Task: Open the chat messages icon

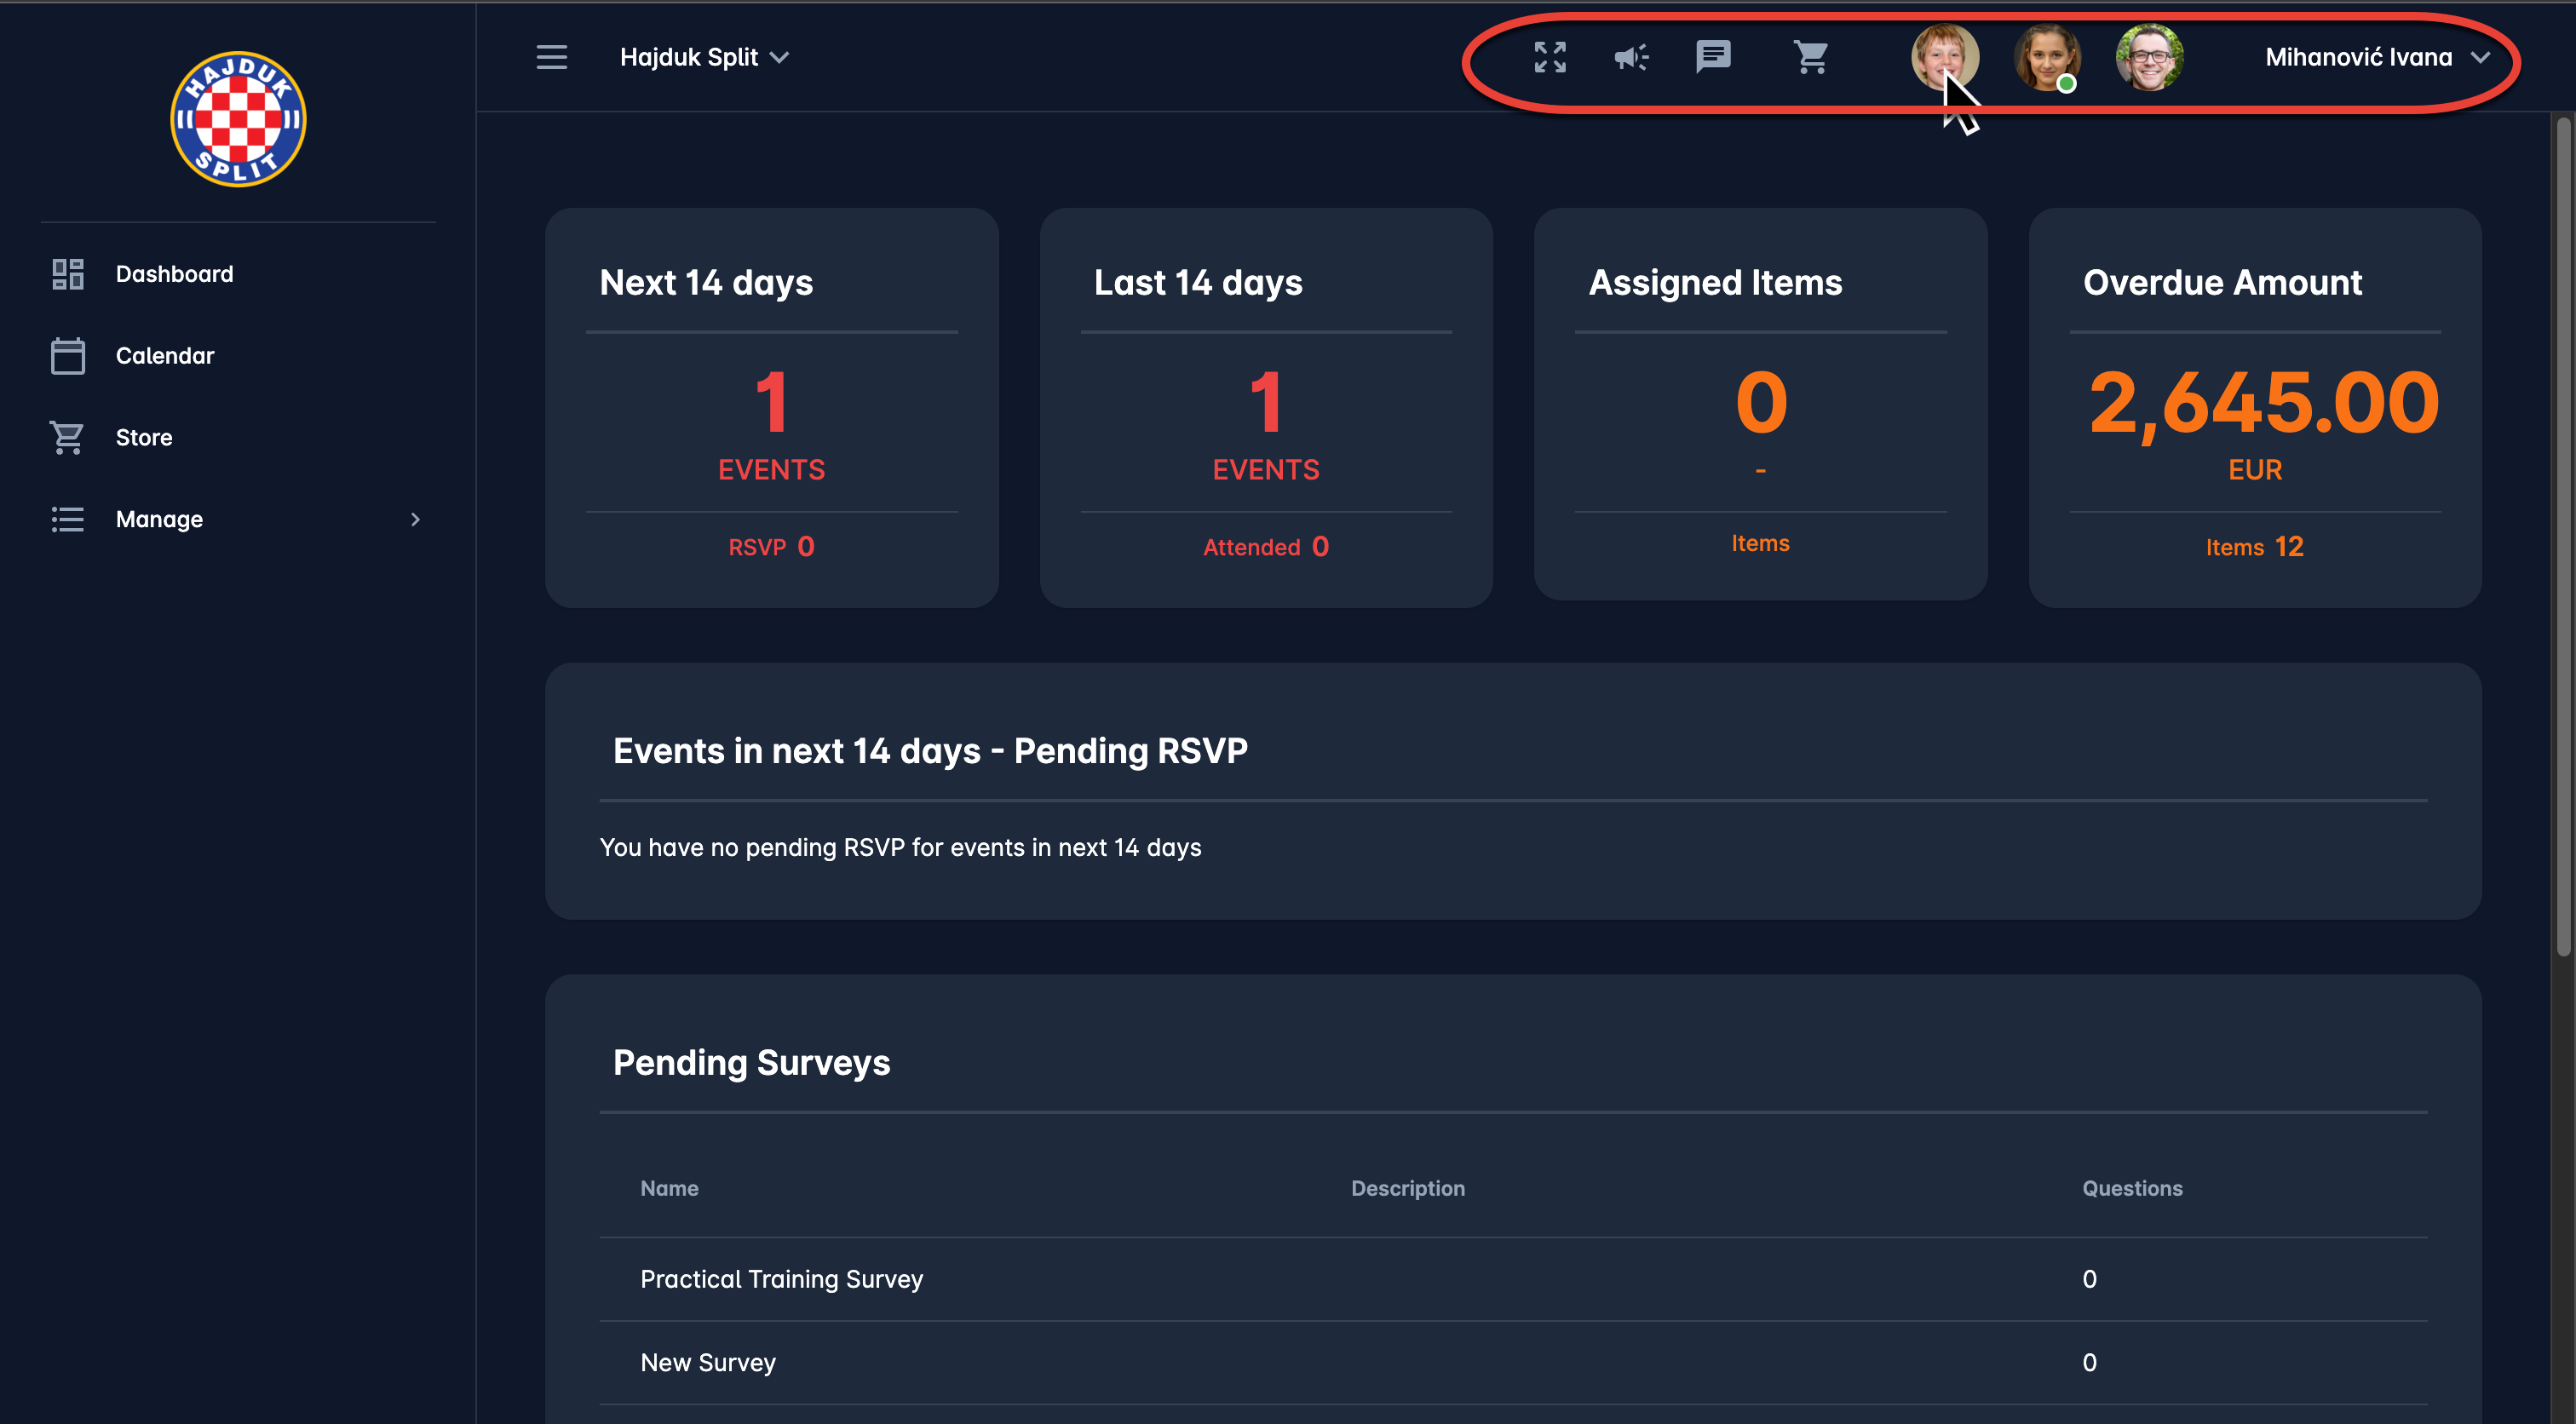Action: tap(1712, 57)
